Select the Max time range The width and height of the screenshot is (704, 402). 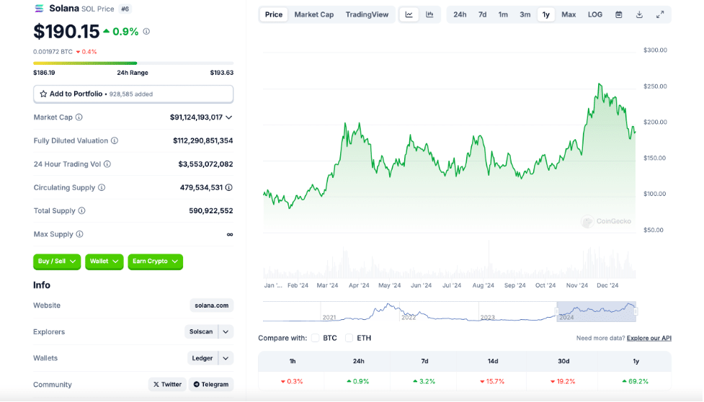click(569, 14)
